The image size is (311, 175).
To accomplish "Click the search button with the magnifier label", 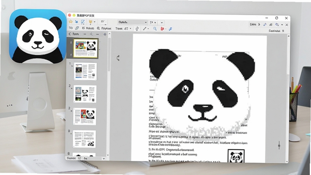I will 104,28.
